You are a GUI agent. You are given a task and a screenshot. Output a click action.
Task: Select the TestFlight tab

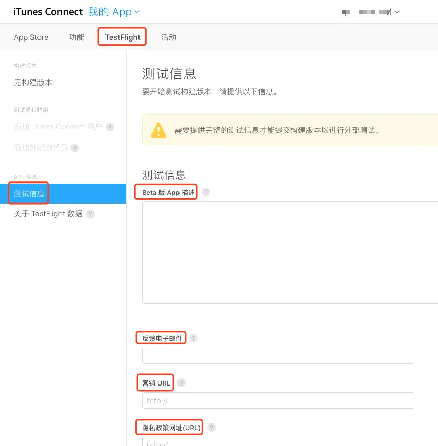[123, 37]
